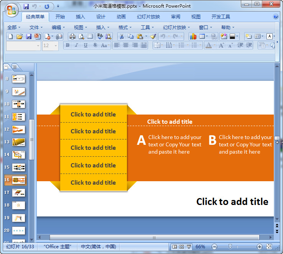The image size is (283, 254).
Task: Click the Print printer icon
Action: [x=72, y=37]
